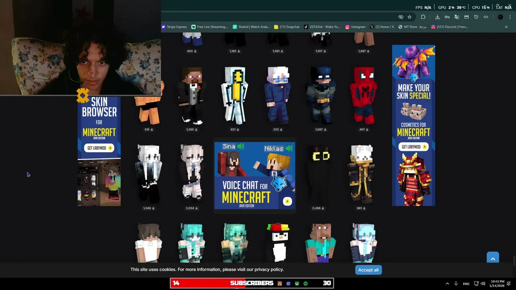Select the Spider-Man skin with 457 count
516x290 pixels.
364,96
